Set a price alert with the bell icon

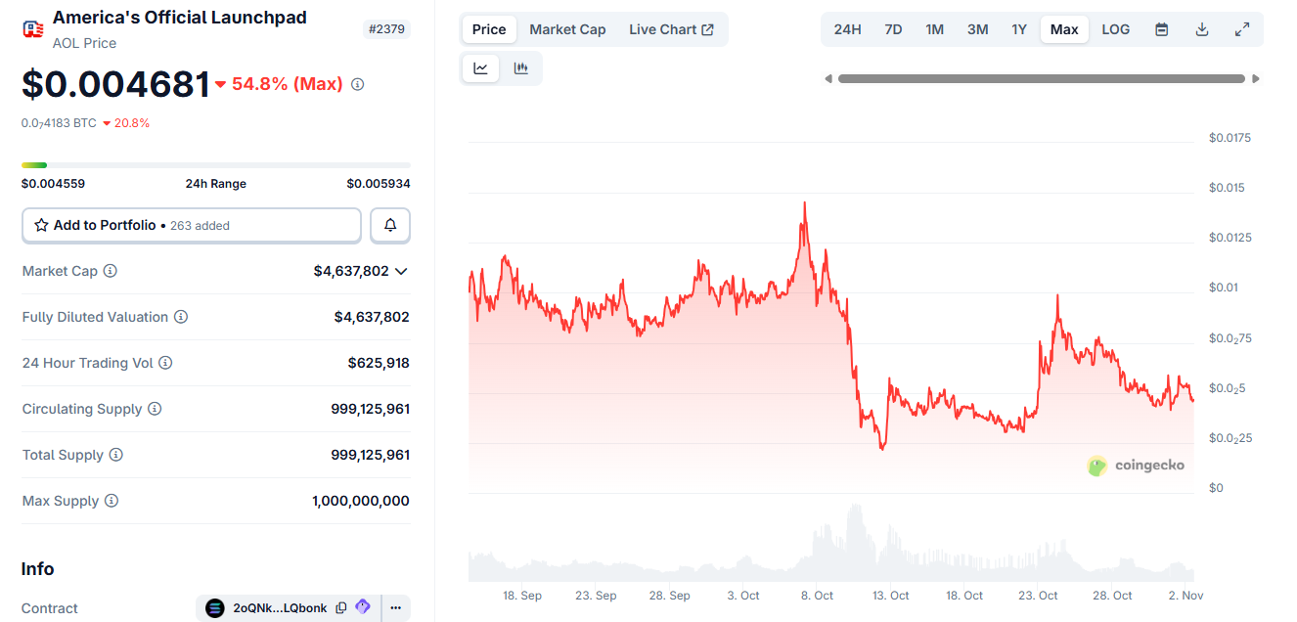[x=389, y=225]
